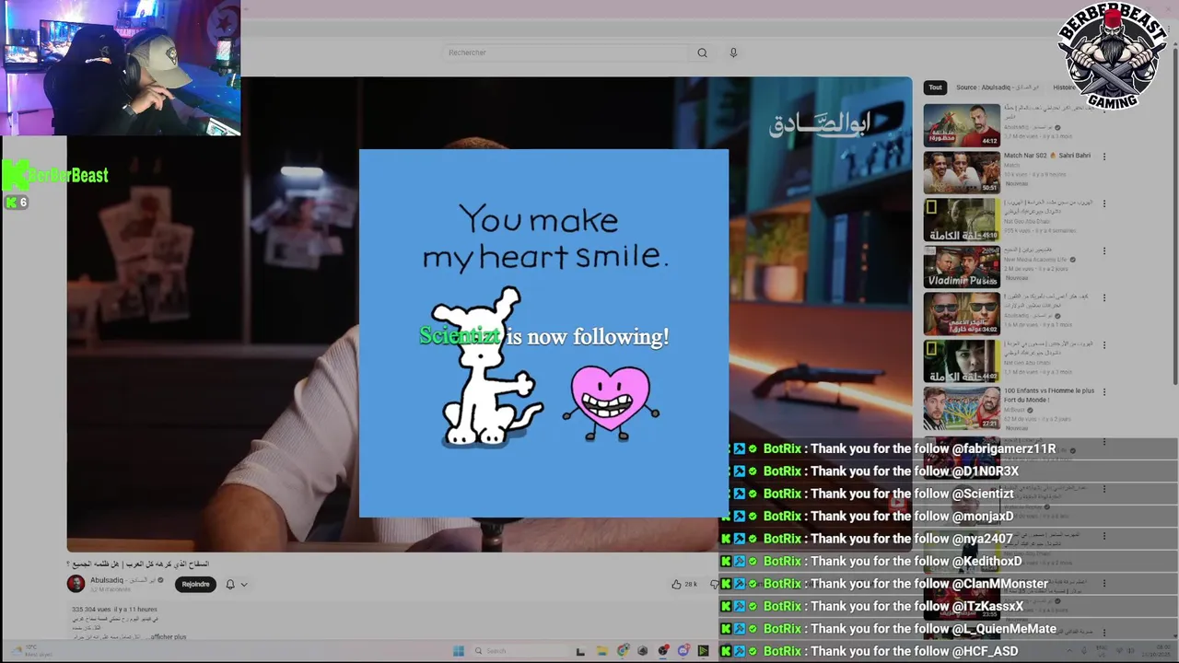Expand description with afficher plus

pos(169,636)
